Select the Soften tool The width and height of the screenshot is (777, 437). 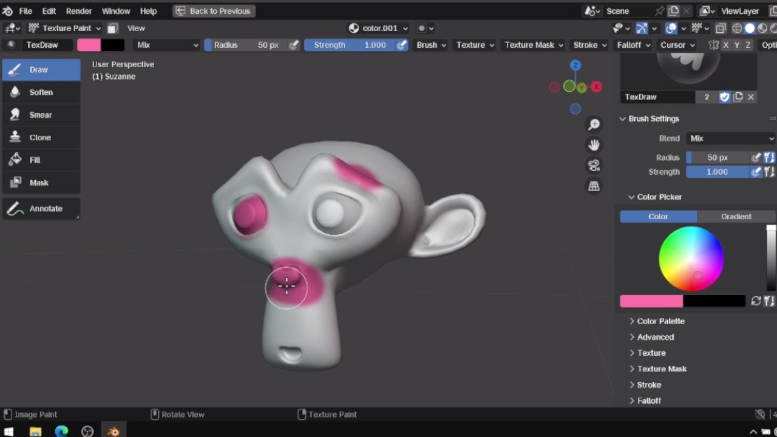coord(41,92)
